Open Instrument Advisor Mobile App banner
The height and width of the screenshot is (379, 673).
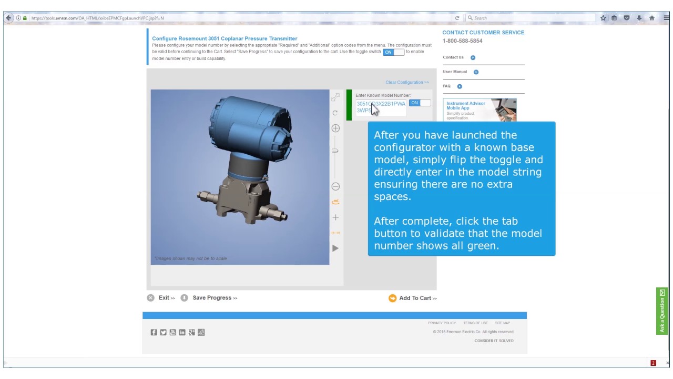coord(480,110)
